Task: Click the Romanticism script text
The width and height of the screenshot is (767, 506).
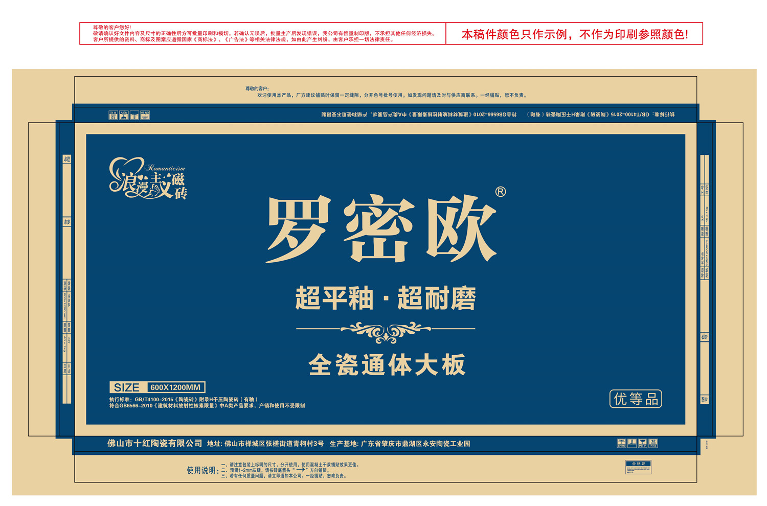Action: pyautogui.click(x=166, y=168)
